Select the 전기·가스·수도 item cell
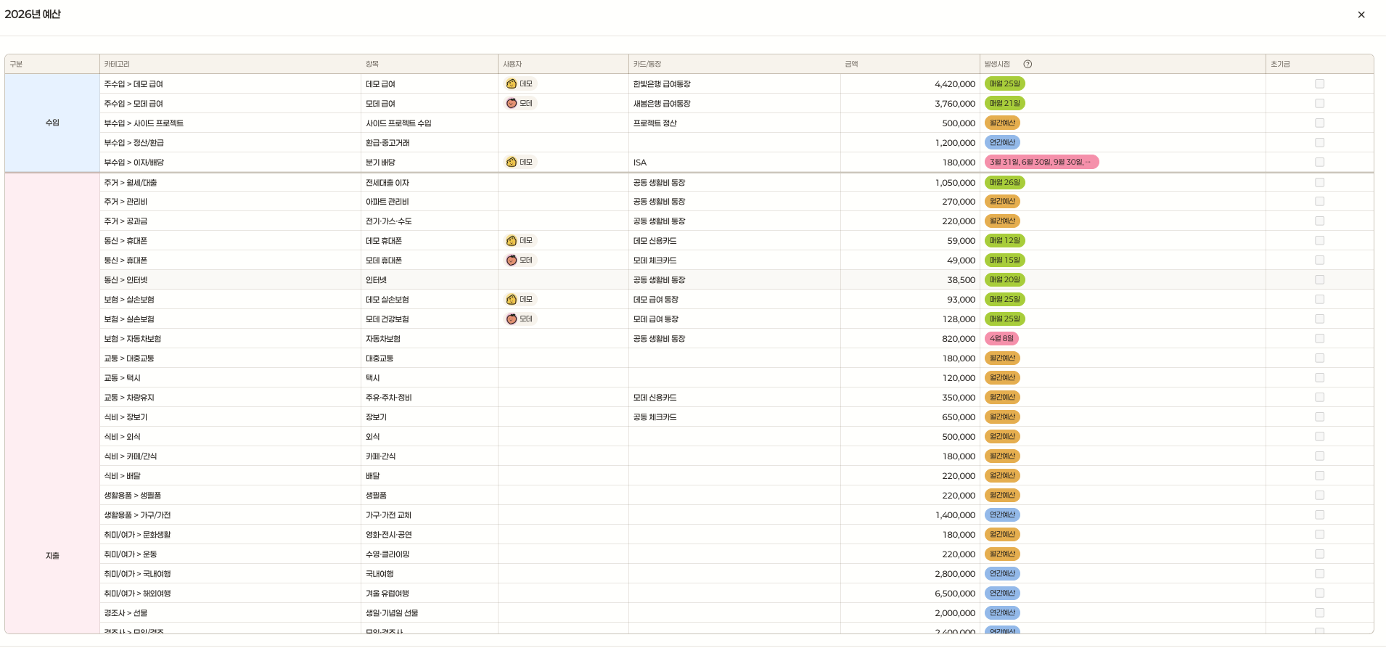The height and width of the screenshot is (648, 1386). pyautogui.click(x=430, y=221)
